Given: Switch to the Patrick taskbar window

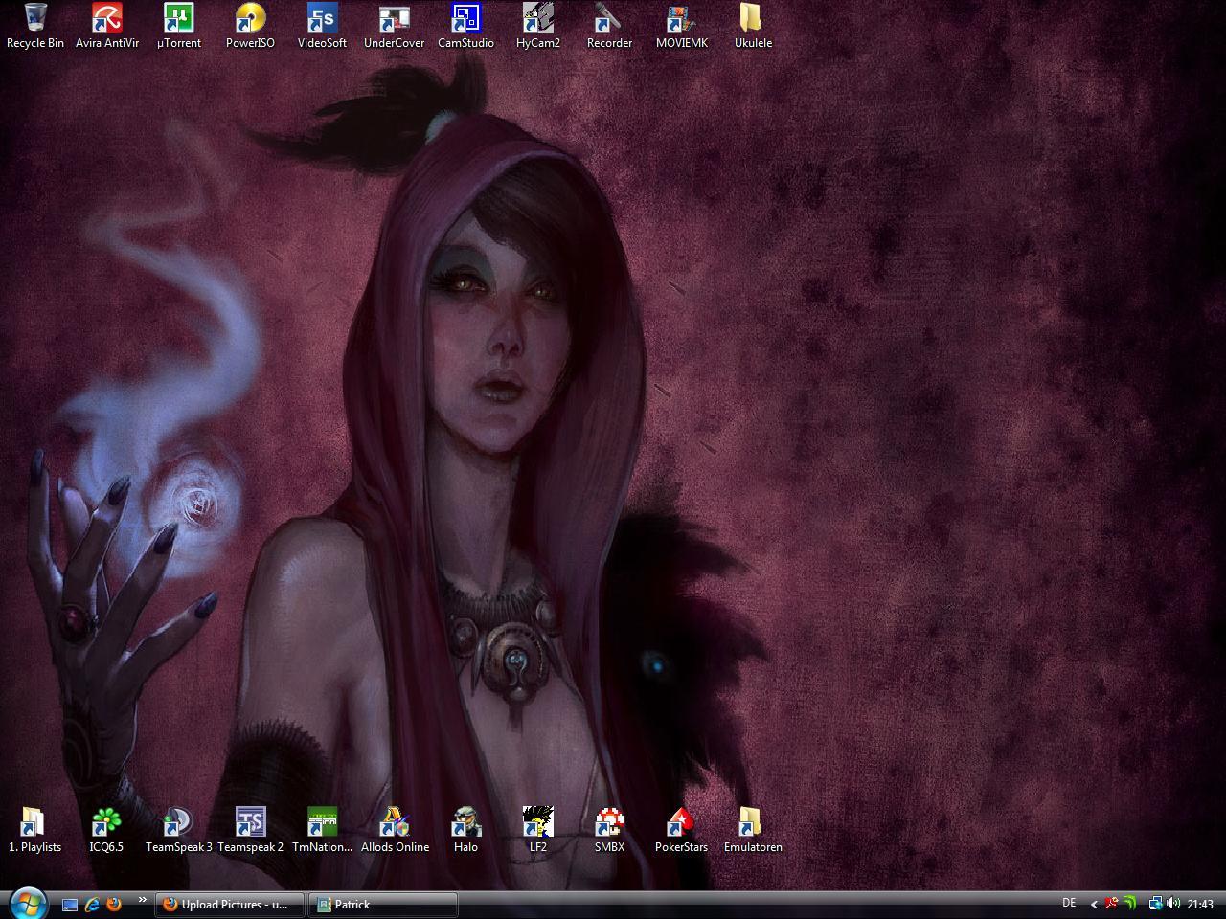Looking at the screenshot, I should 383,905.
